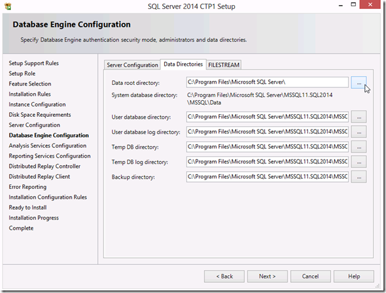Select the Setup Role step
Image resolution: width=386 pixels, height=293 pixels.
[x=22, y=73]
